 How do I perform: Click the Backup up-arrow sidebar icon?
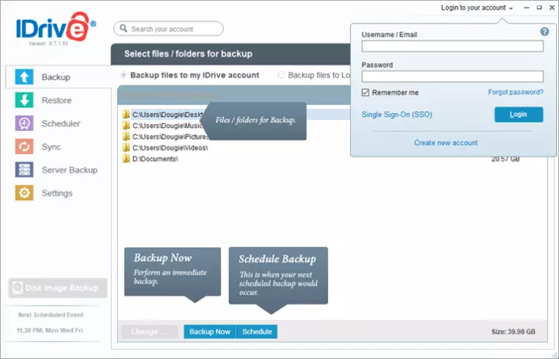click(x=24, y=77)
